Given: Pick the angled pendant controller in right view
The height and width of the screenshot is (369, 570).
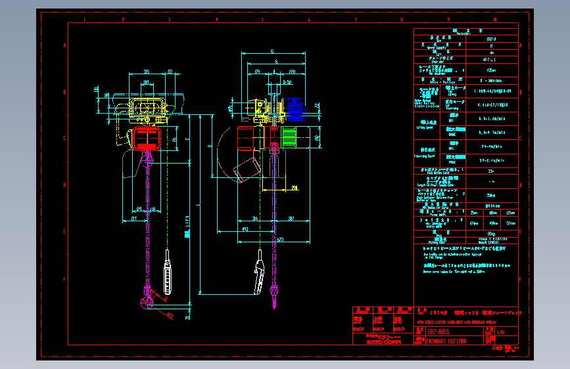Looking at the screenshot, I should tap(259, 272).
